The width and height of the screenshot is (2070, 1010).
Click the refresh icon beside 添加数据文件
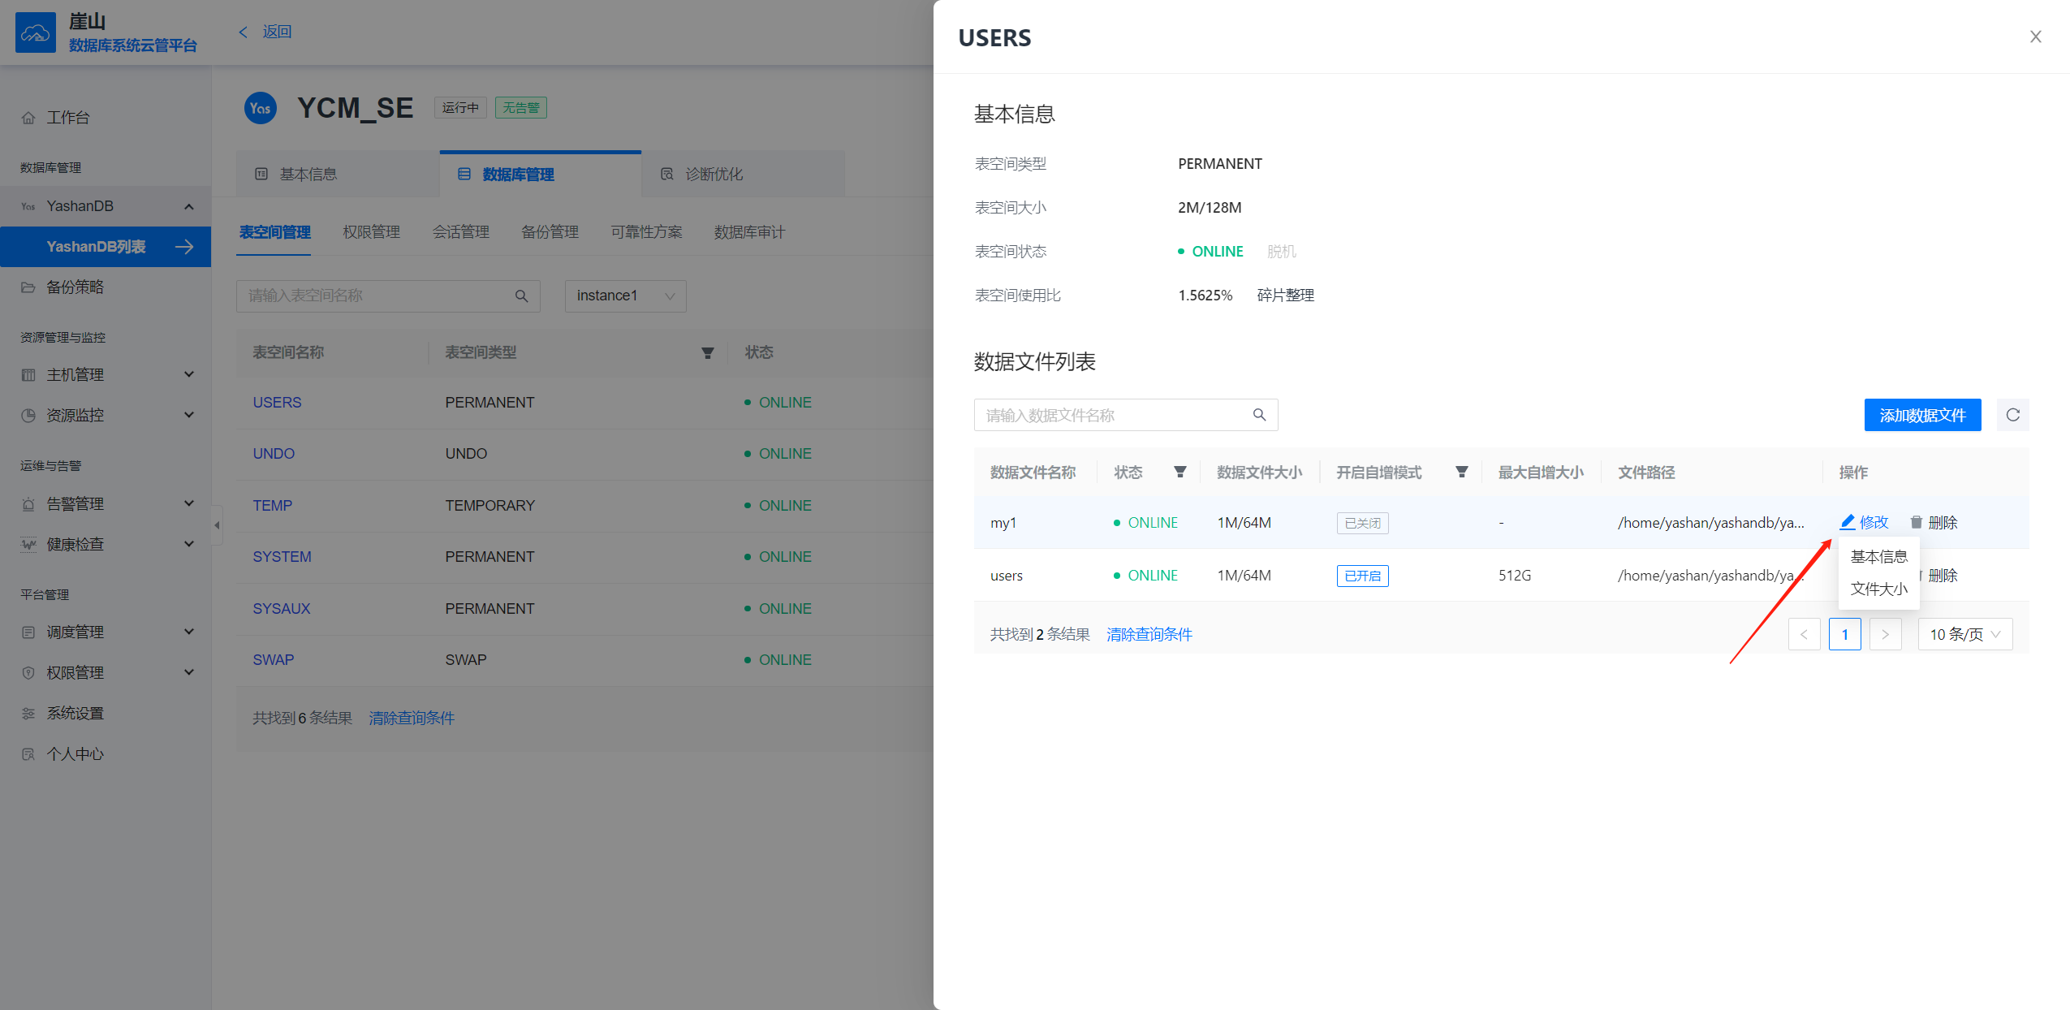[x=2012, y=415]
